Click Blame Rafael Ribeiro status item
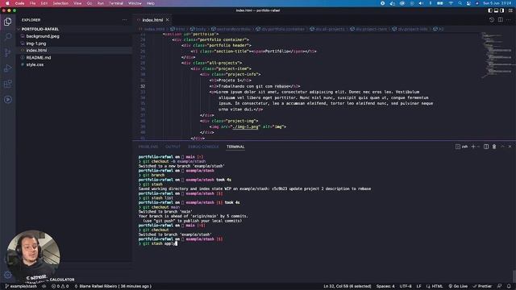 [113, 287]
